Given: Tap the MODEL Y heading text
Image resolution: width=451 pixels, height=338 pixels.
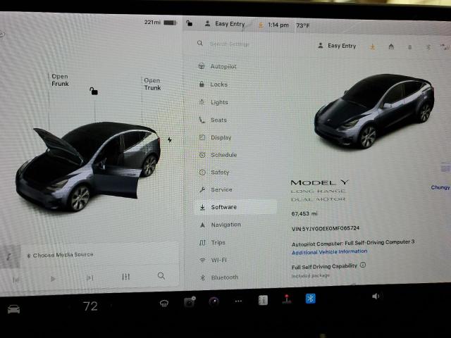Looking at the screenshot, I should [x=320, y=183].
